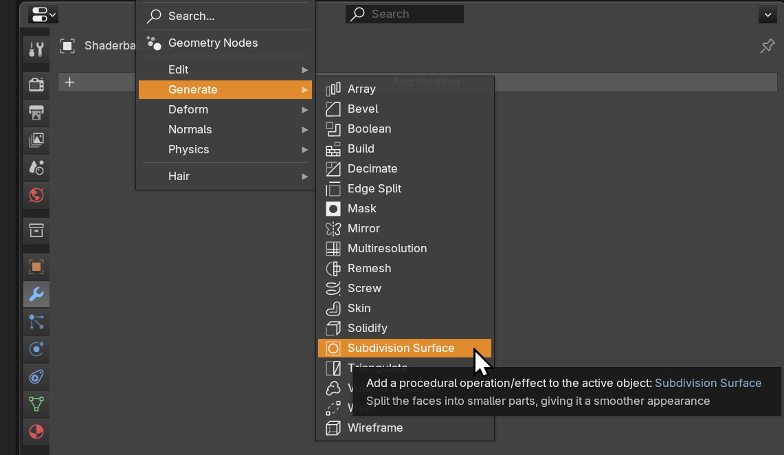Open the Output properties tab
Viewport: 784px width, 455px height.
click(x=36, y=113)
